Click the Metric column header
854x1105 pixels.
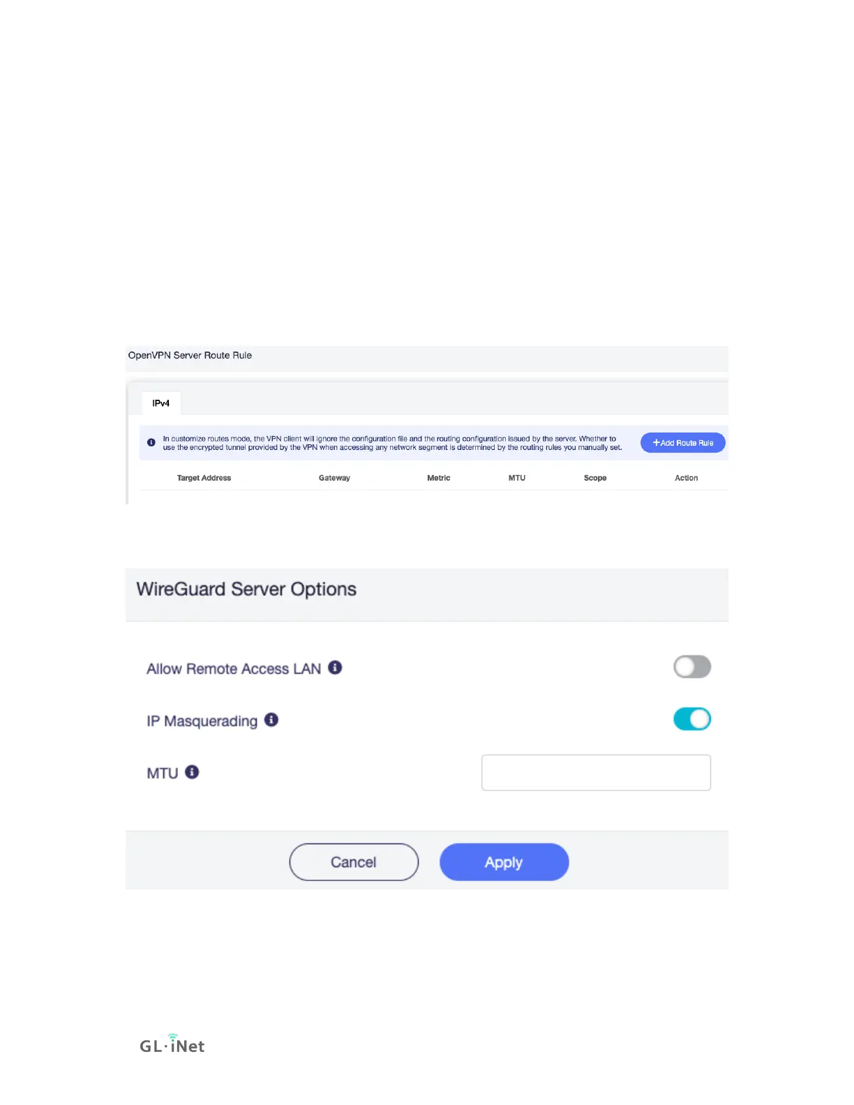[439, 478]
